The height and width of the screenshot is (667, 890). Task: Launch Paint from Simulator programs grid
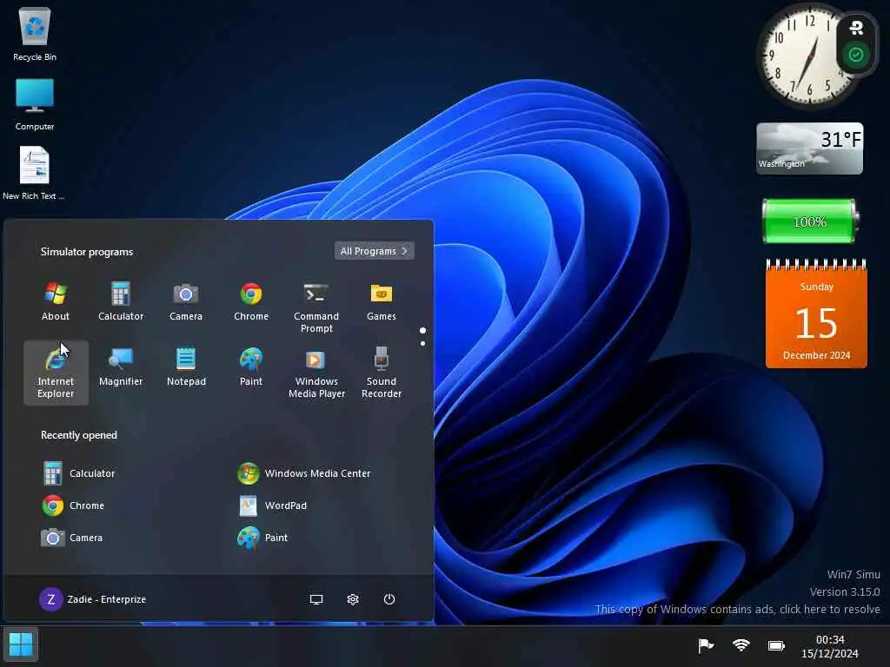[251, 367]
